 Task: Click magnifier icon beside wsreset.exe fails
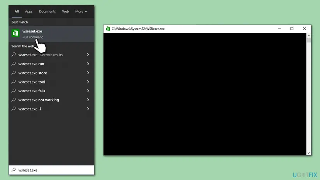click(x=14, y=91)
